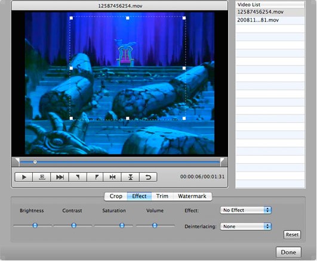317x261 pixels.
Task: Open the Watermark tab
Action: [192, 197]
